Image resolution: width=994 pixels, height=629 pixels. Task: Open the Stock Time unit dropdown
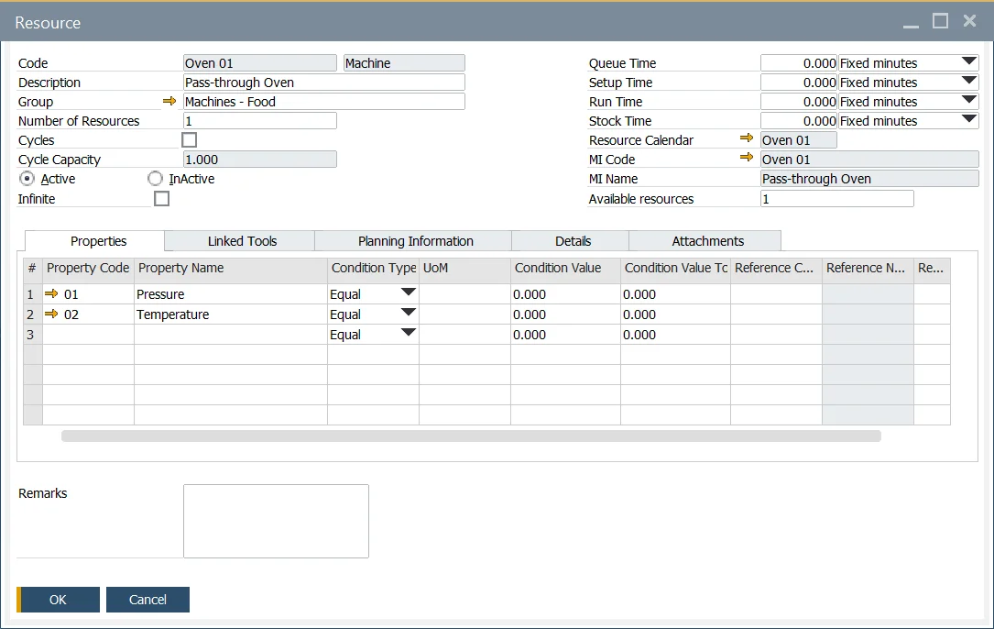(969, 120)
